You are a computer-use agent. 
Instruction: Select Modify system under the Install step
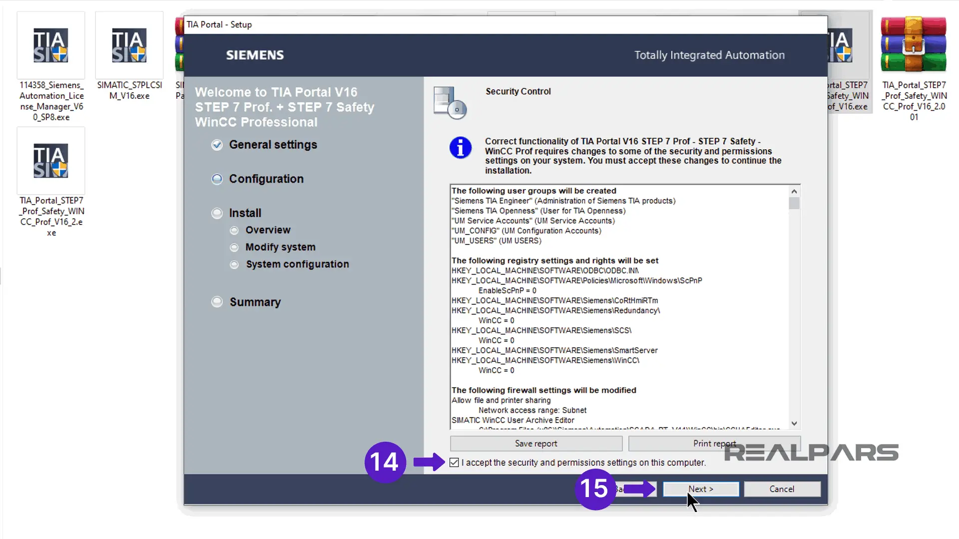[234, 247]
